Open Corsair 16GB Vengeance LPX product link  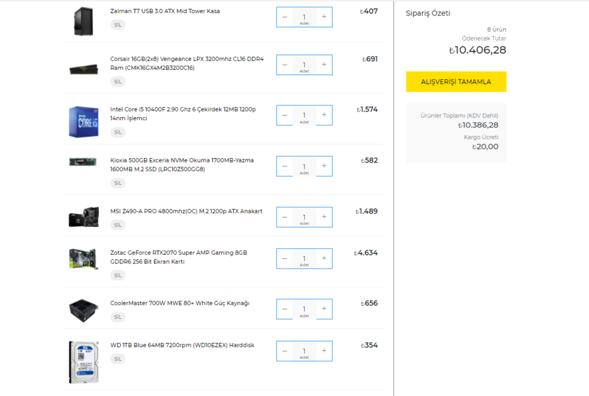point(187,63)
